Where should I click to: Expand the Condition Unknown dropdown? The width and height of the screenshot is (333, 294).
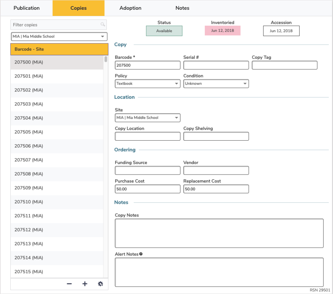coord(216,84)
